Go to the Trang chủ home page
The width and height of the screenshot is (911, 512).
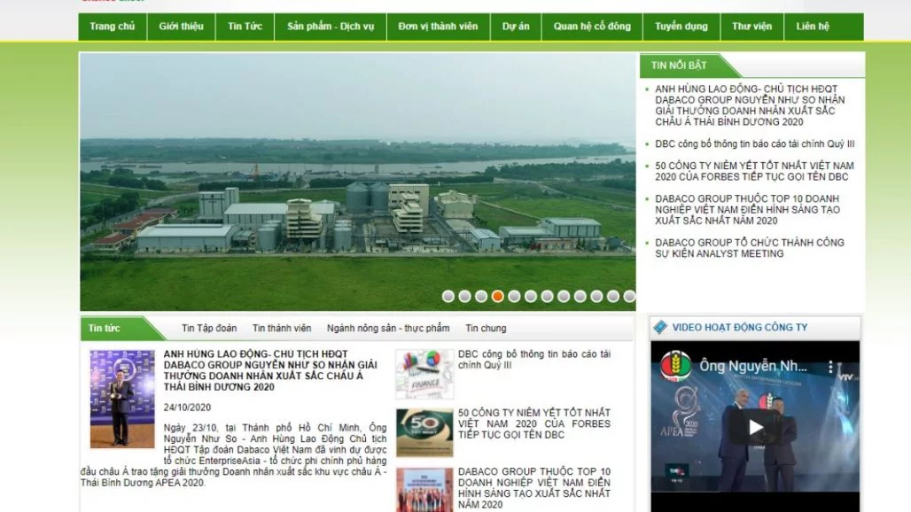pyautogui.click(x=113, y=27)
